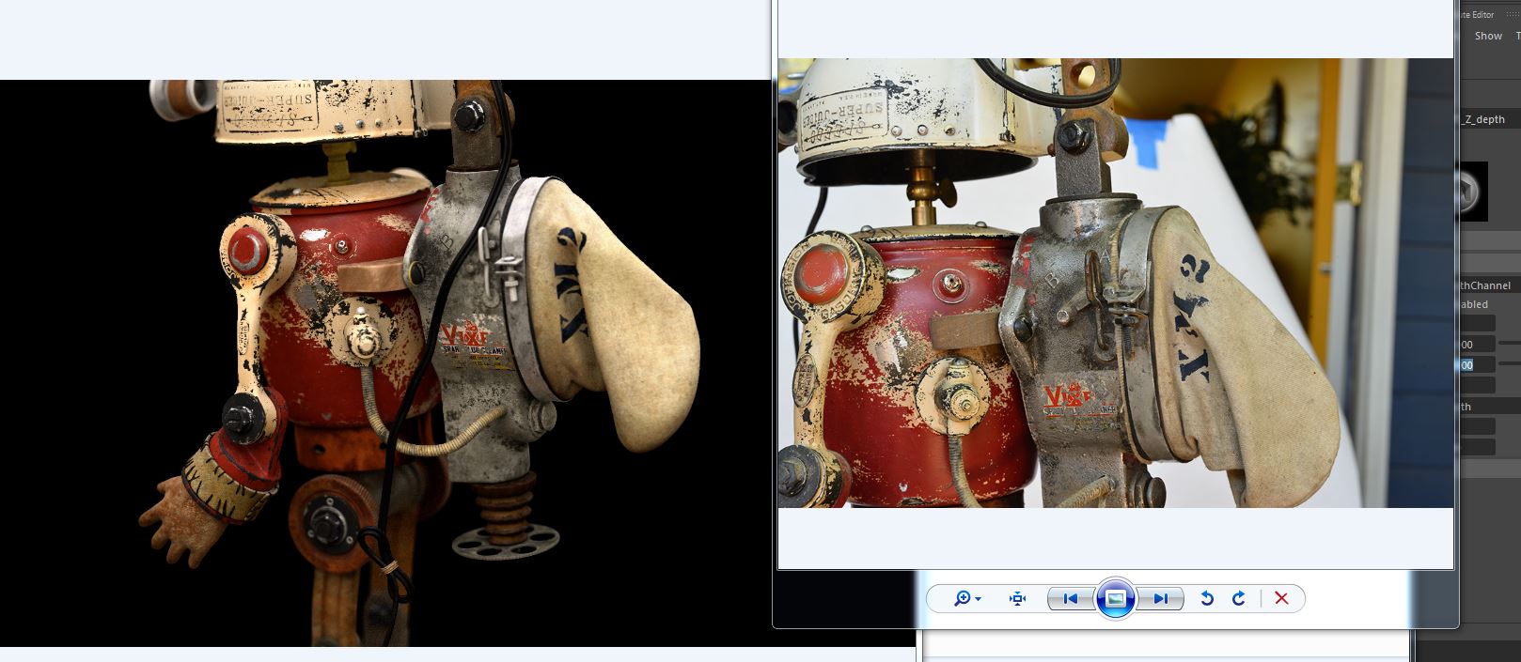Click the material sample swatch thumbnail

pos(1472,192)
